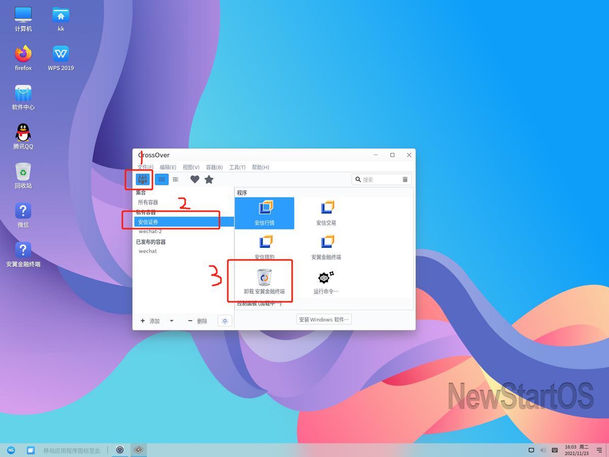Switch to small icon list view

[176, 179]
